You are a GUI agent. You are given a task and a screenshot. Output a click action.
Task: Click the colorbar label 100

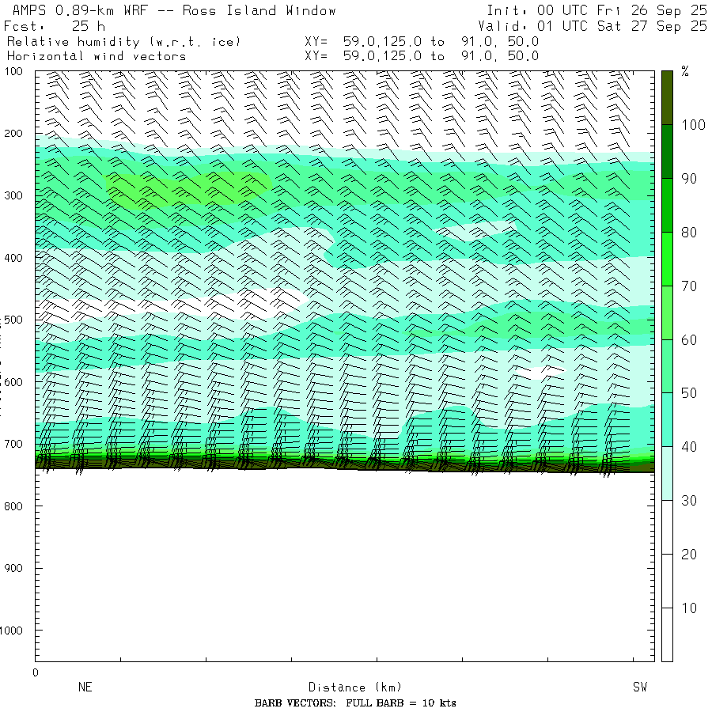(x=693, y=125)
